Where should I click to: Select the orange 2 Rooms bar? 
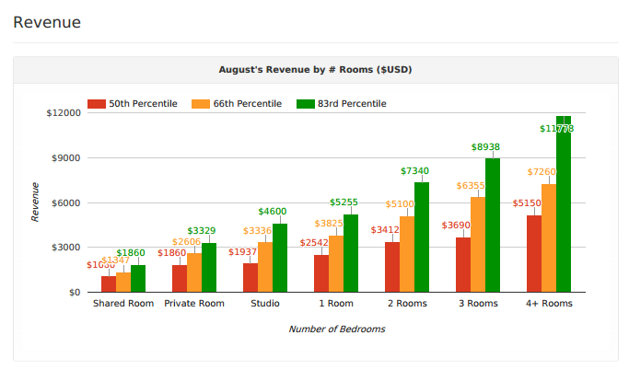coord(407,254)
